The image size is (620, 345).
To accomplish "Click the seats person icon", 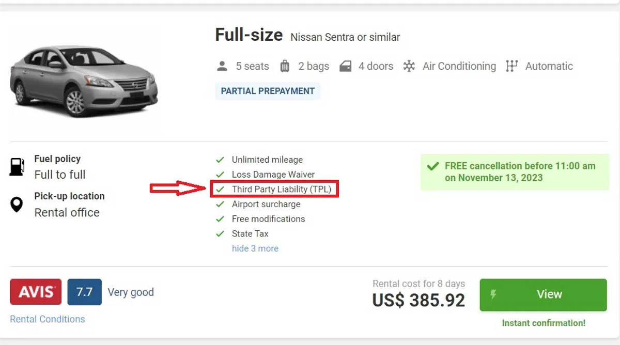I will (222, 66).
